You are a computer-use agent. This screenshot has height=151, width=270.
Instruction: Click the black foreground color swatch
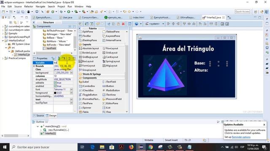click(x=55, y=93)
